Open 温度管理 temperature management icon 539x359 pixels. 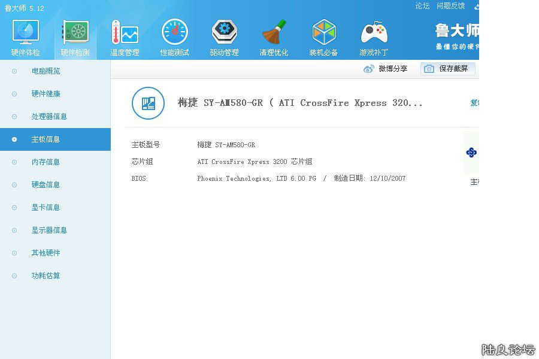(125, 37)
